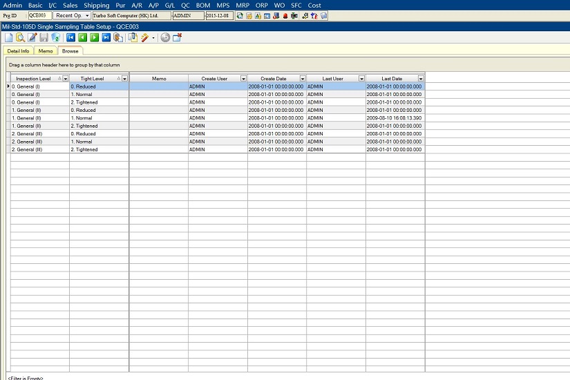The image size is (570, 380).
Task: Click the grey undo circle icon
Action: 165,37
